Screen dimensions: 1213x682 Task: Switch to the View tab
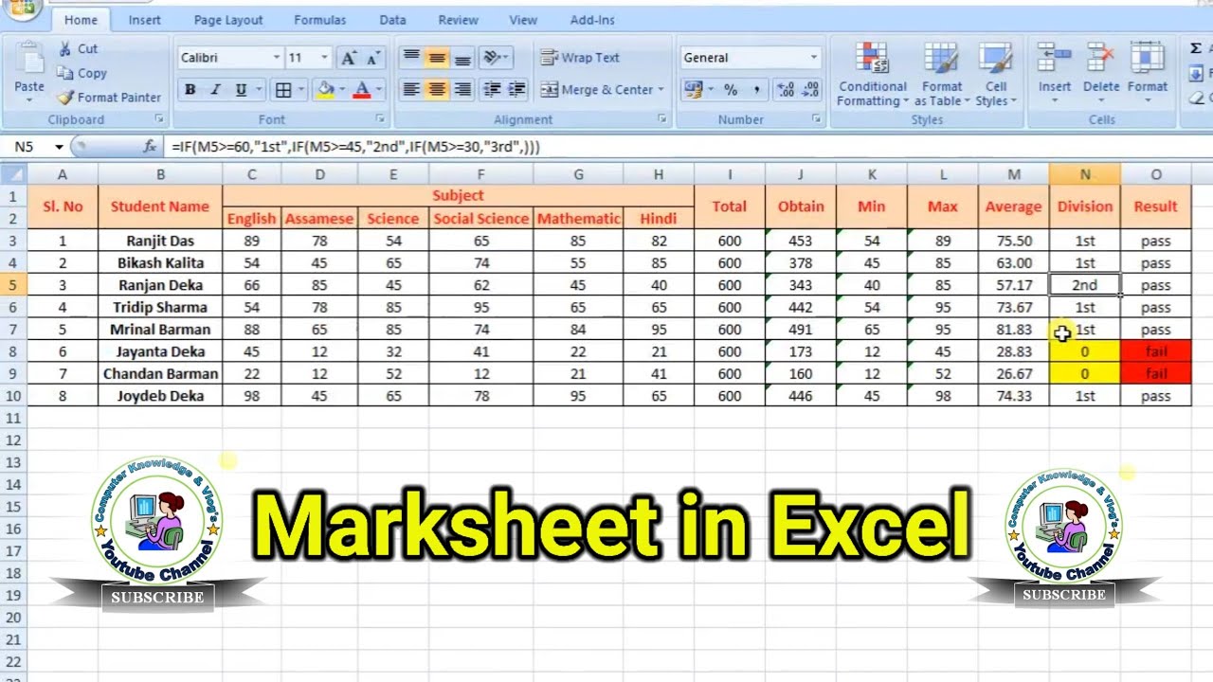523,20
